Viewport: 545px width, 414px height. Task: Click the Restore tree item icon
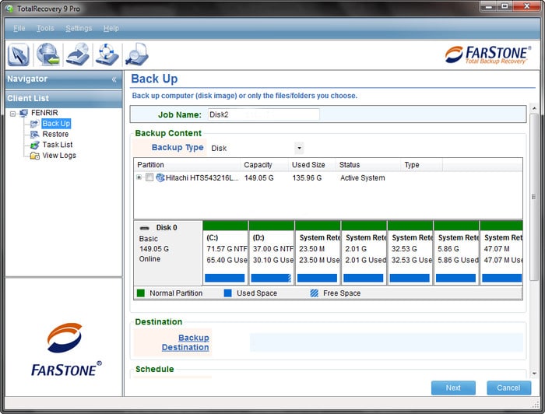pyautogui.click(x=34, y=135)
